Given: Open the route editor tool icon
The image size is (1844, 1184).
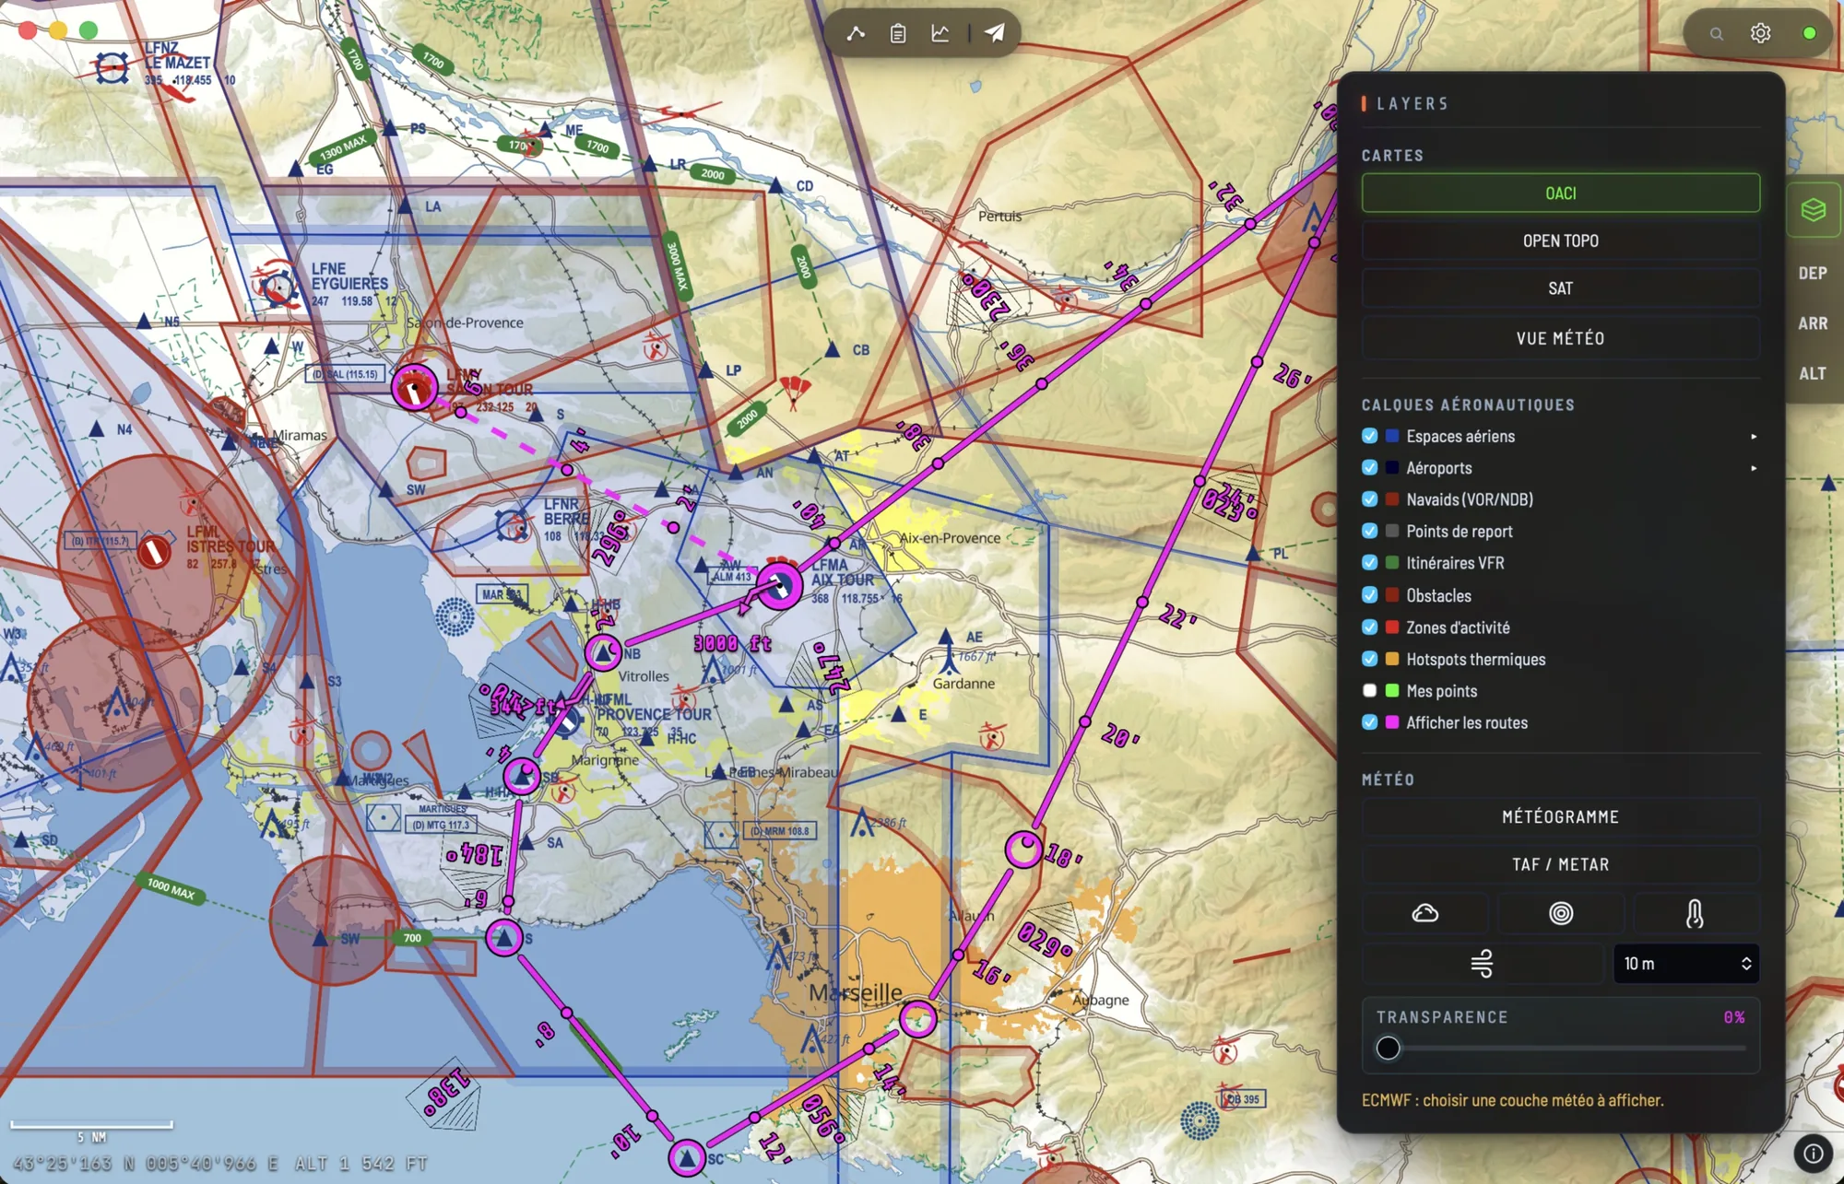Looking at the screenshot, I should [x=856, y=33].
